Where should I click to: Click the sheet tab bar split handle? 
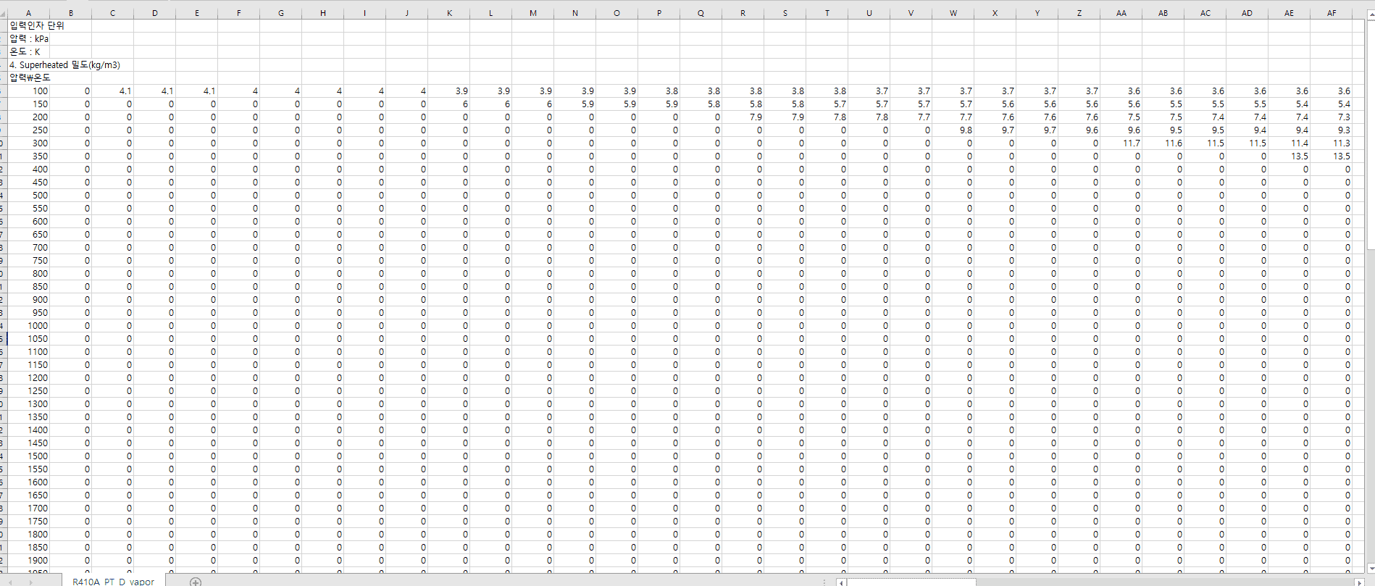click(824, 582)
